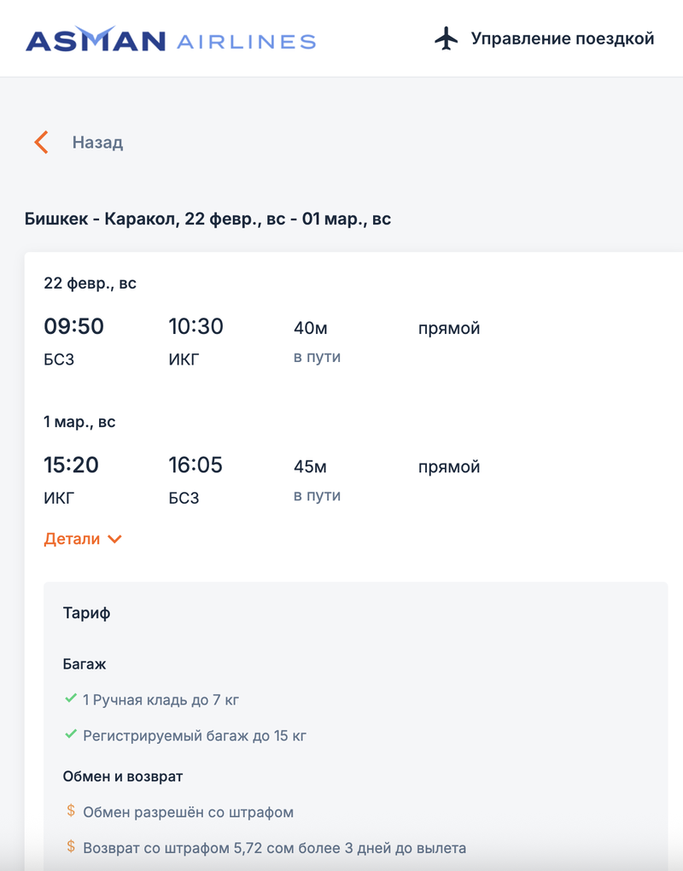Click the dollar icon beside Обмен разрешён

(x=71, y=811)
